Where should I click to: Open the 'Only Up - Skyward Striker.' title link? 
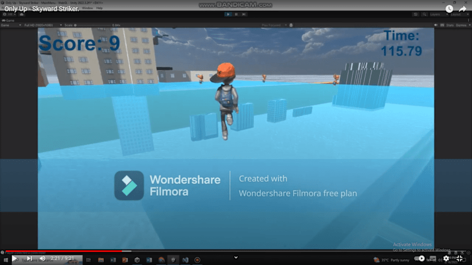click(41, 9)
